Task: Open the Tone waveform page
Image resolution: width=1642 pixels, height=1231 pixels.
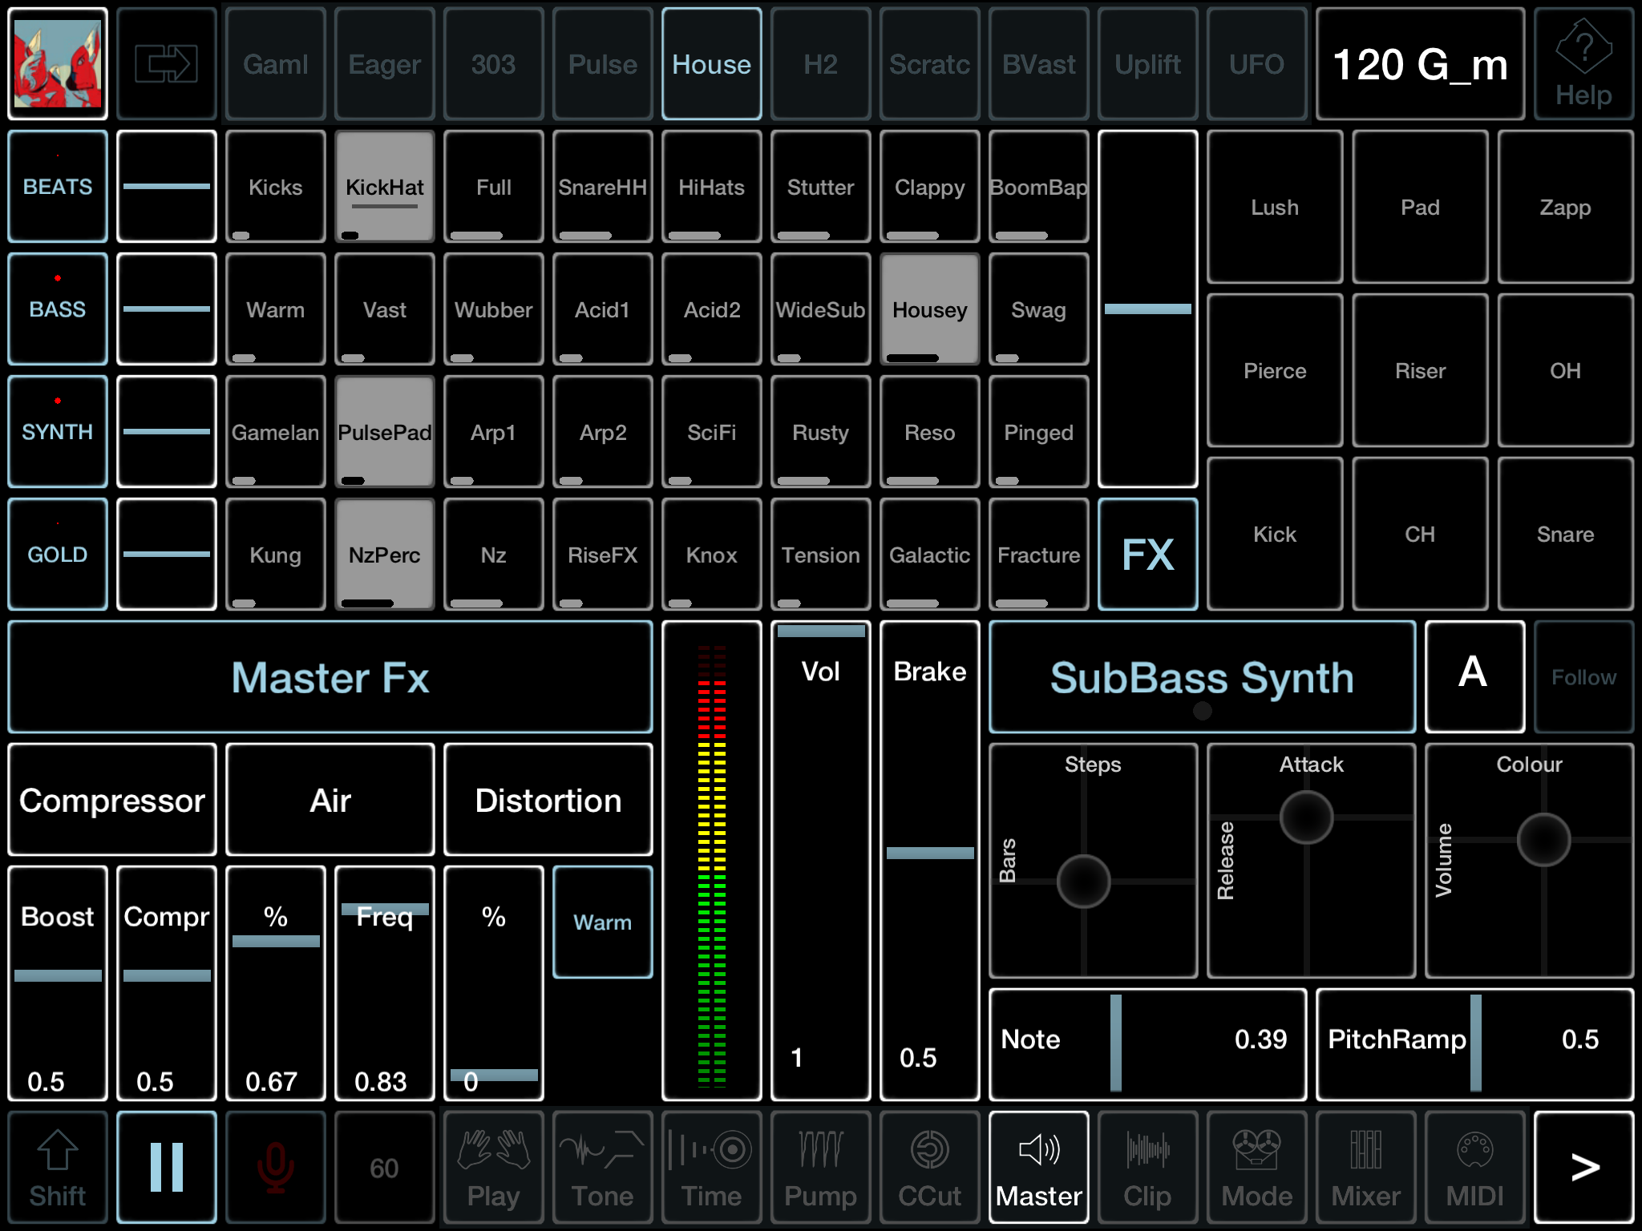Action: click(602, 1167)
